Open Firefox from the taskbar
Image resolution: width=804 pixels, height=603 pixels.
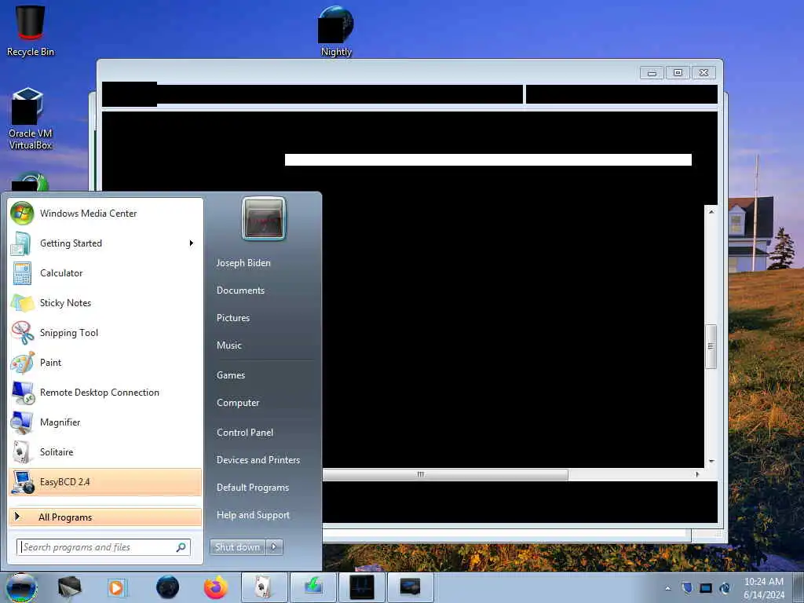(x=216, y=587)
